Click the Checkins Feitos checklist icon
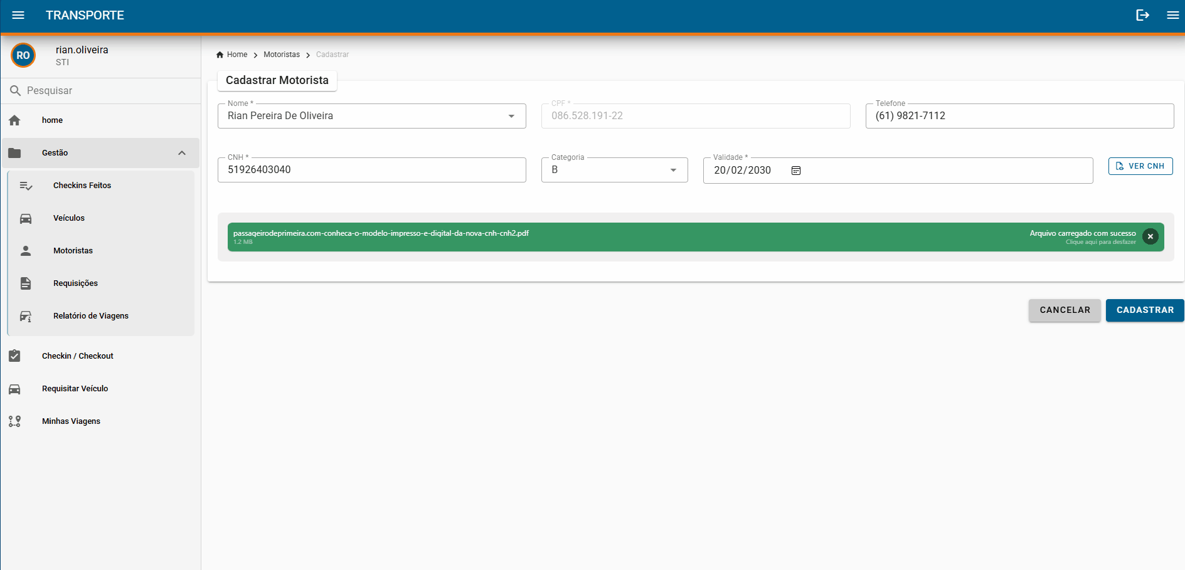Image resolution: width=1185 pixels, height=570 pixels. [26, 186]
